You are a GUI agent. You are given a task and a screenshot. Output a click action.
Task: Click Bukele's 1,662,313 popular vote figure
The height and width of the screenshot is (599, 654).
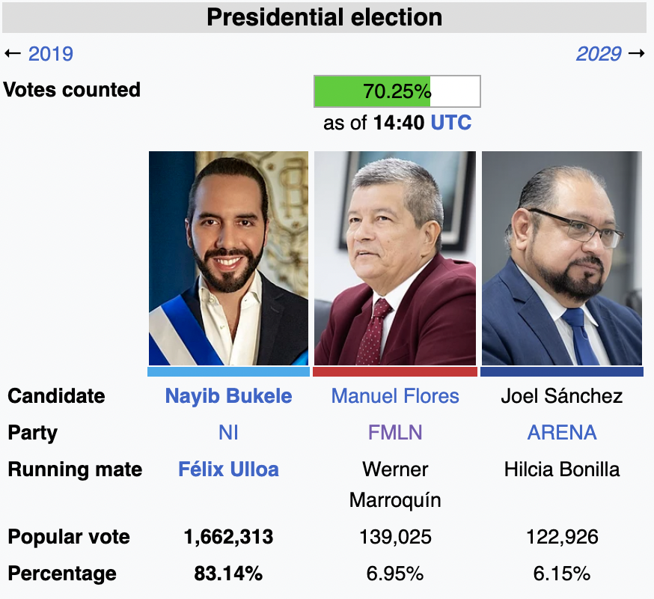click(228, 537)
